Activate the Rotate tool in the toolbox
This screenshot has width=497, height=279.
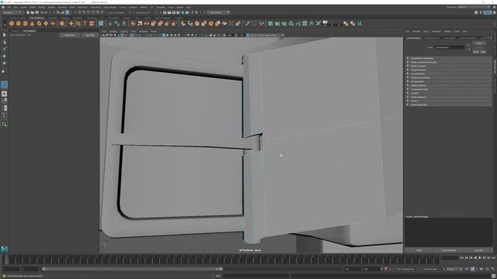tap(4, 64)
